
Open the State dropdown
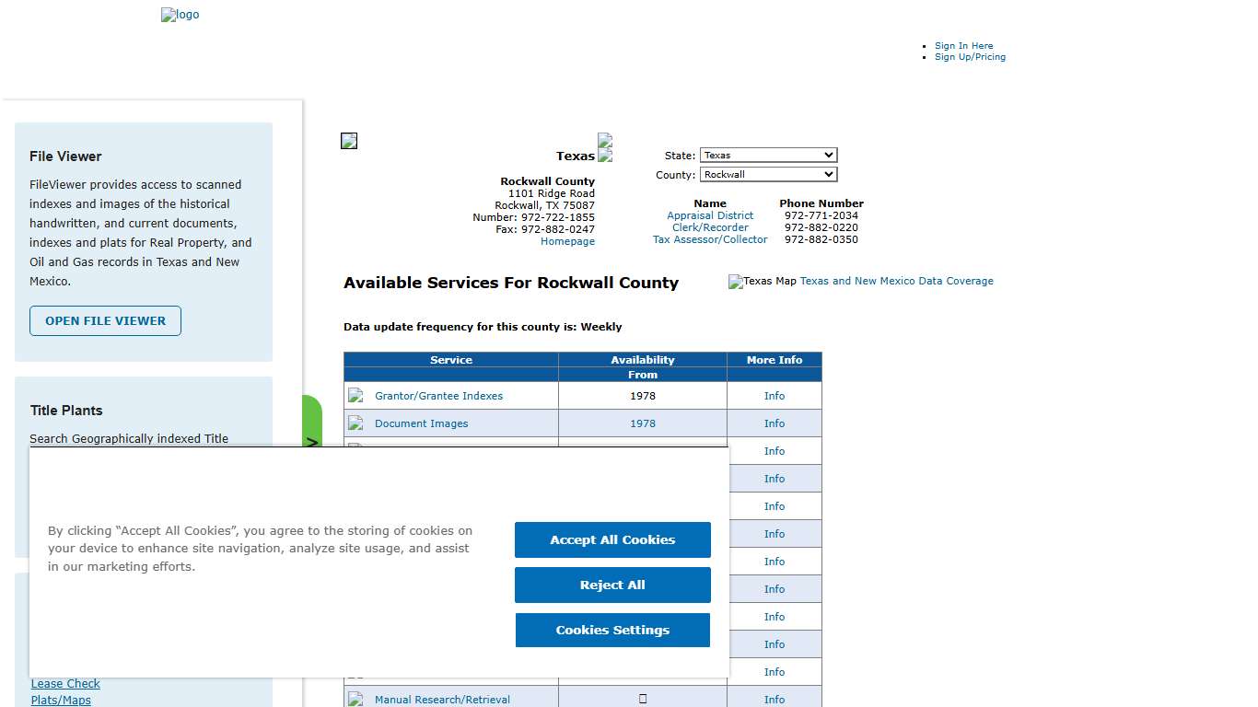pyautogui.click(x=768, y=155)
